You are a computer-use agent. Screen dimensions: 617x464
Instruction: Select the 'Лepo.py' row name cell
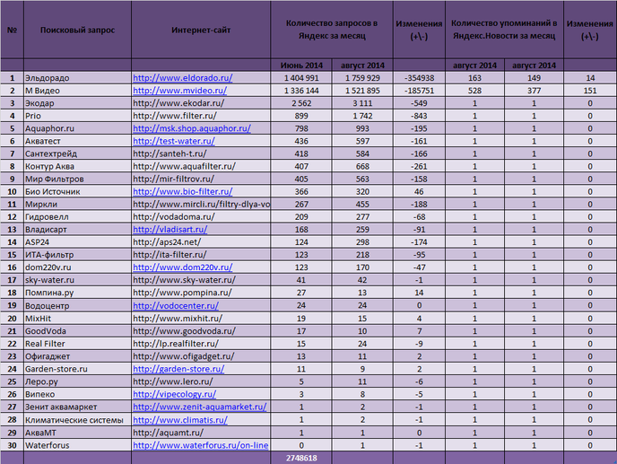[77, 381]
